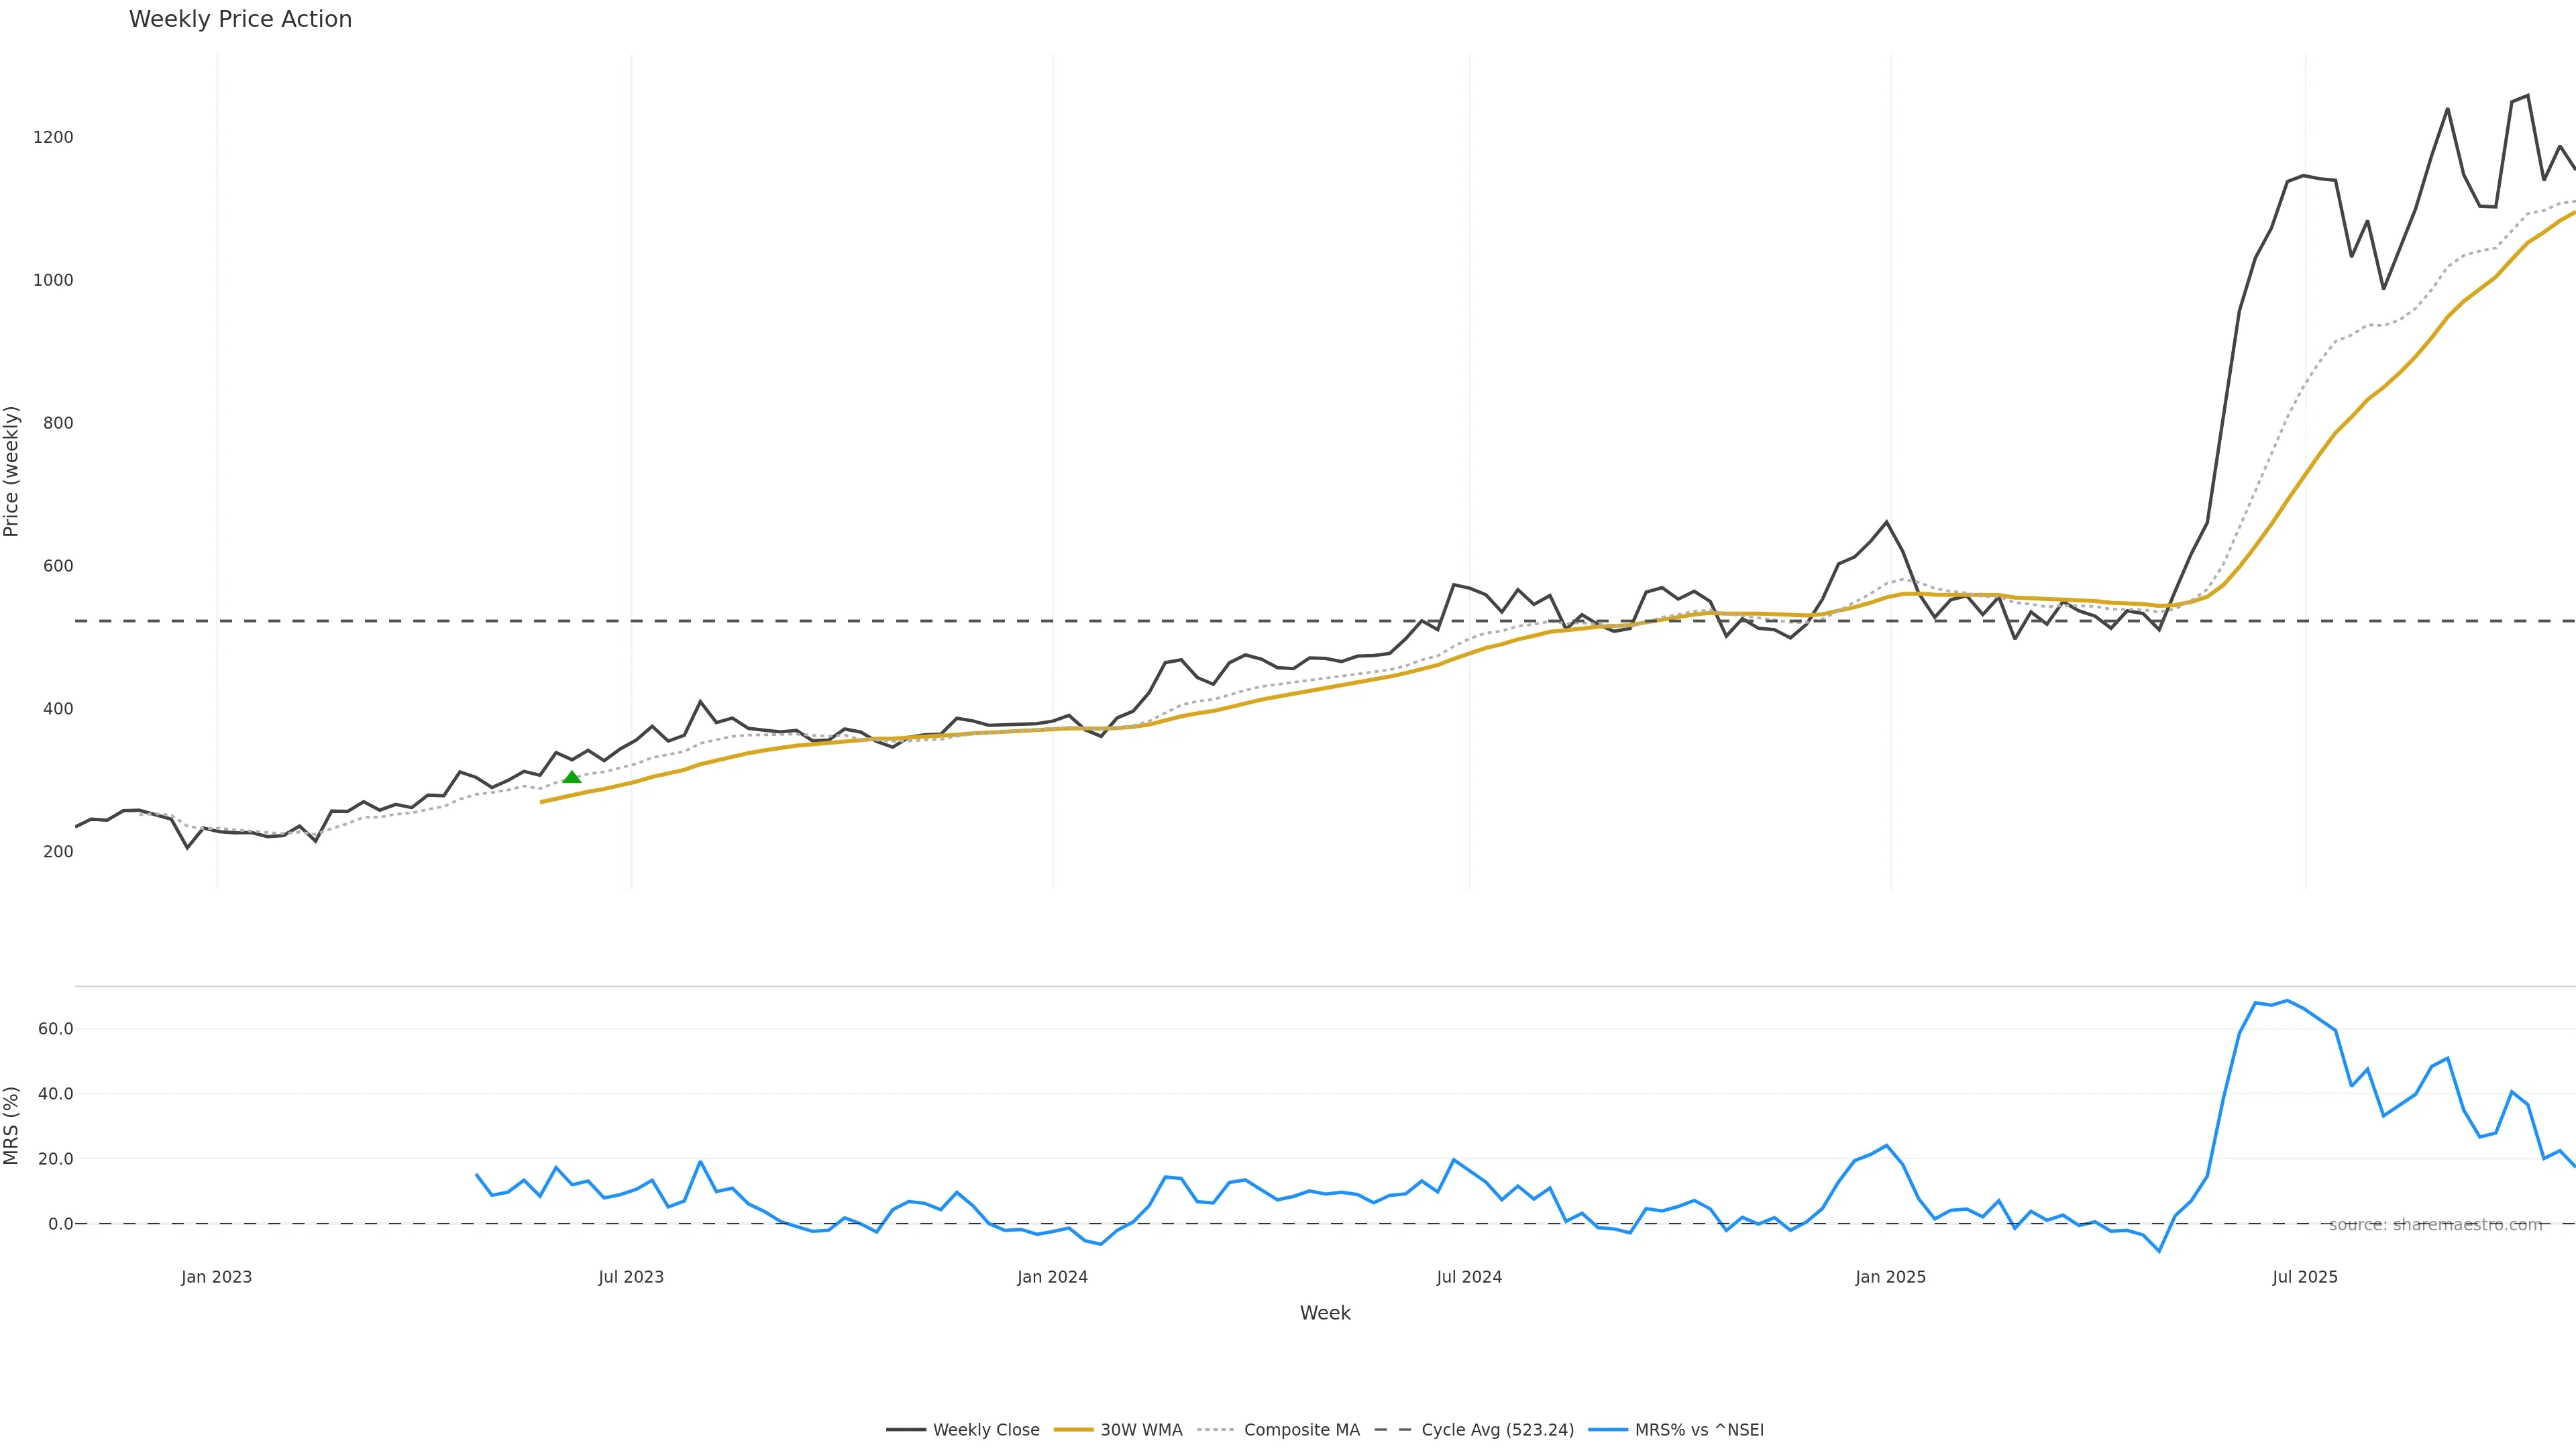
Task: Open the sharemaestro.com source text
Action: click(2435, 1225)
